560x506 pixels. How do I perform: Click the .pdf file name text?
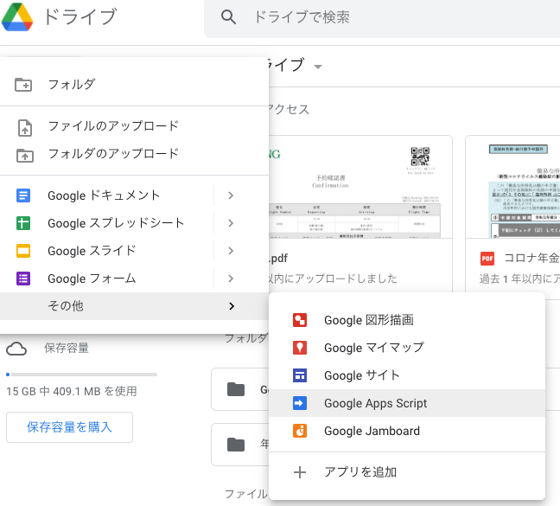click(278, 259)
